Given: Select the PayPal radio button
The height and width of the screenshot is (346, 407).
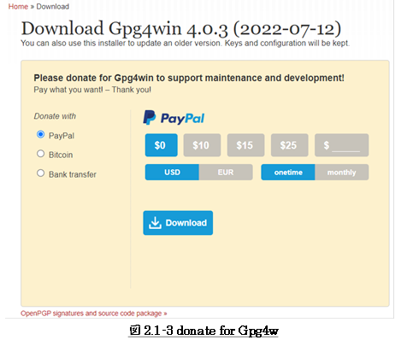Looking at the screenshot, I should point(41,134).
